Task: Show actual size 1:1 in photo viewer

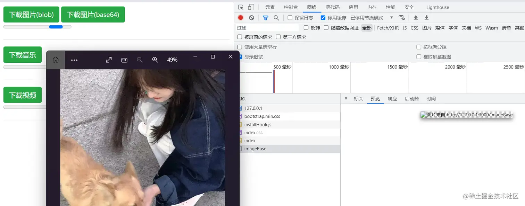Action: tap(124, 60)
